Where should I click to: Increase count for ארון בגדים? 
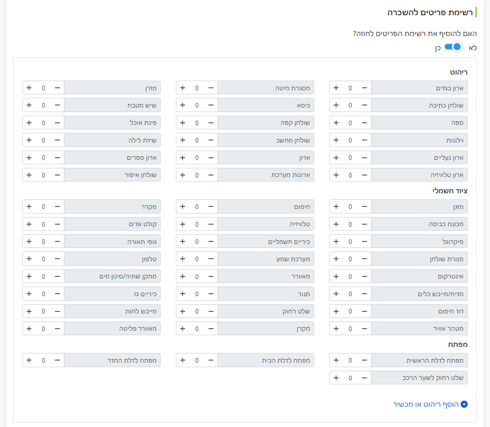pyautogui.click(x=336, y=88)
